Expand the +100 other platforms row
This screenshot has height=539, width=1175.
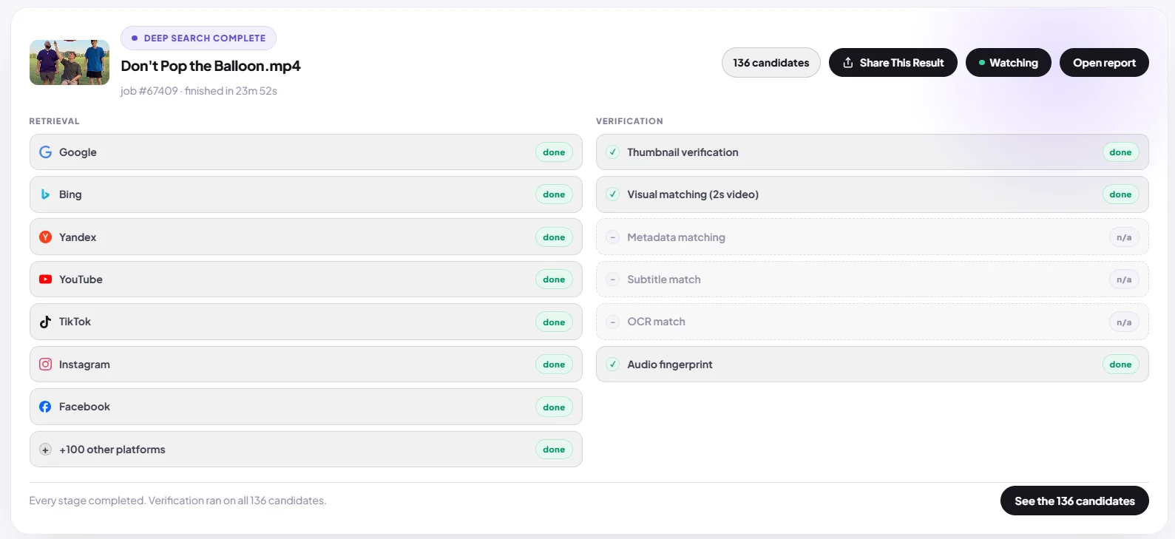(x=306, y=450)
